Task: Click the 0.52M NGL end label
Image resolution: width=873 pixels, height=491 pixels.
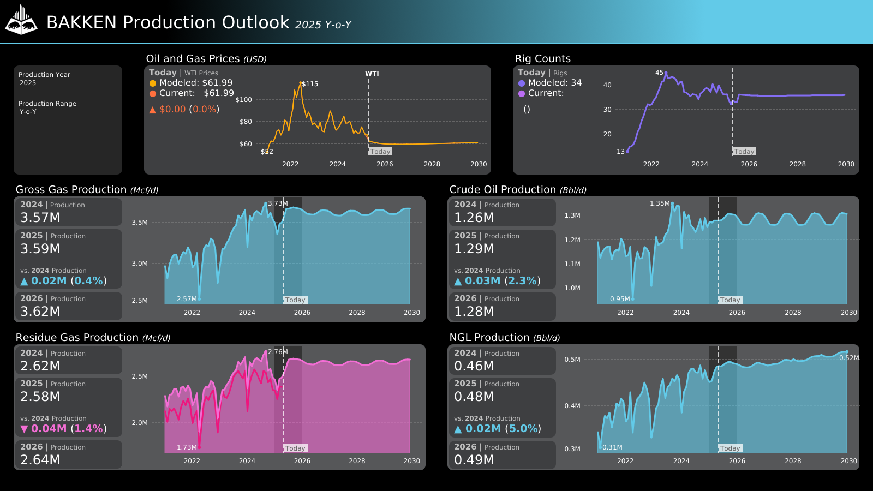Action: click(x=849, y=358)
